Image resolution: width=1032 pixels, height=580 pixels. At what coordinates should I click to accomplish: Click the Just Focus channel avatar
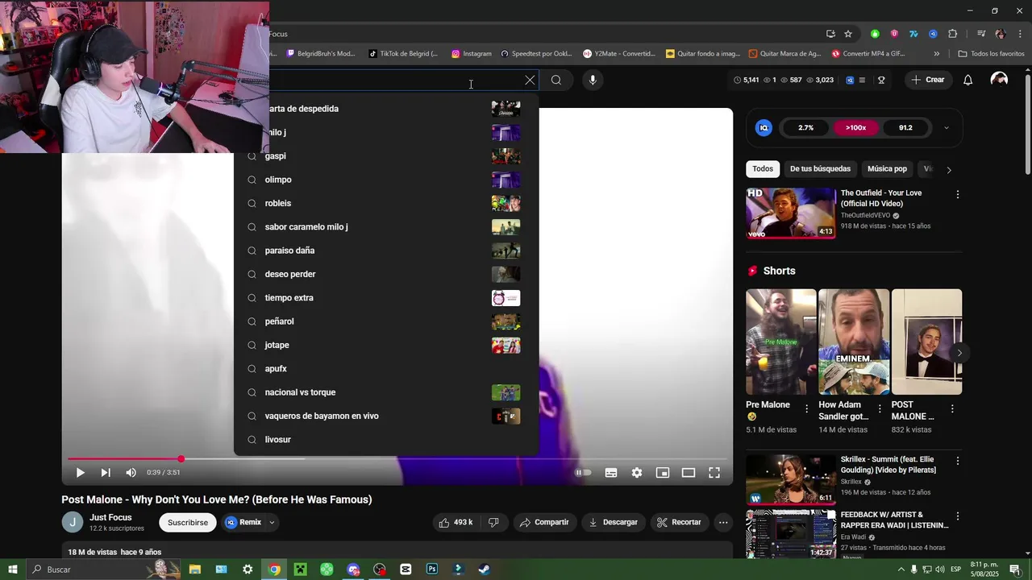click(73, 522)
